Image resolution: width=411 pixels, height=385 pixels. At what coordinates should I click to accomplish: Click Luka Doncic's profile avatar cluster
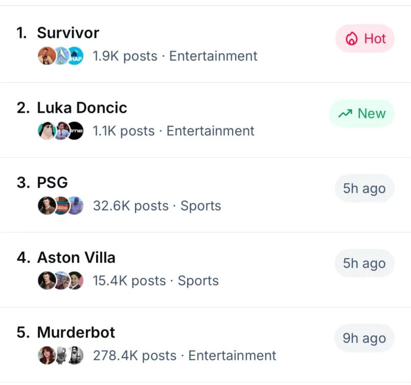(x=60, y=131)
